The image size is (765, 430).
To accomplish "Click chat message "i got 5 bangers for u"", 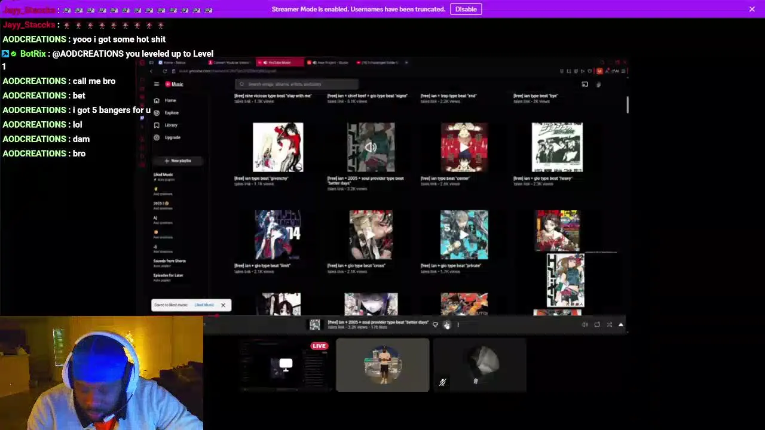I will (x=112, y=110).
